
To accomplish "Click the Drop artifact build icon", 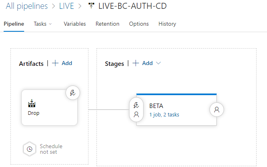I will point(32,103).
